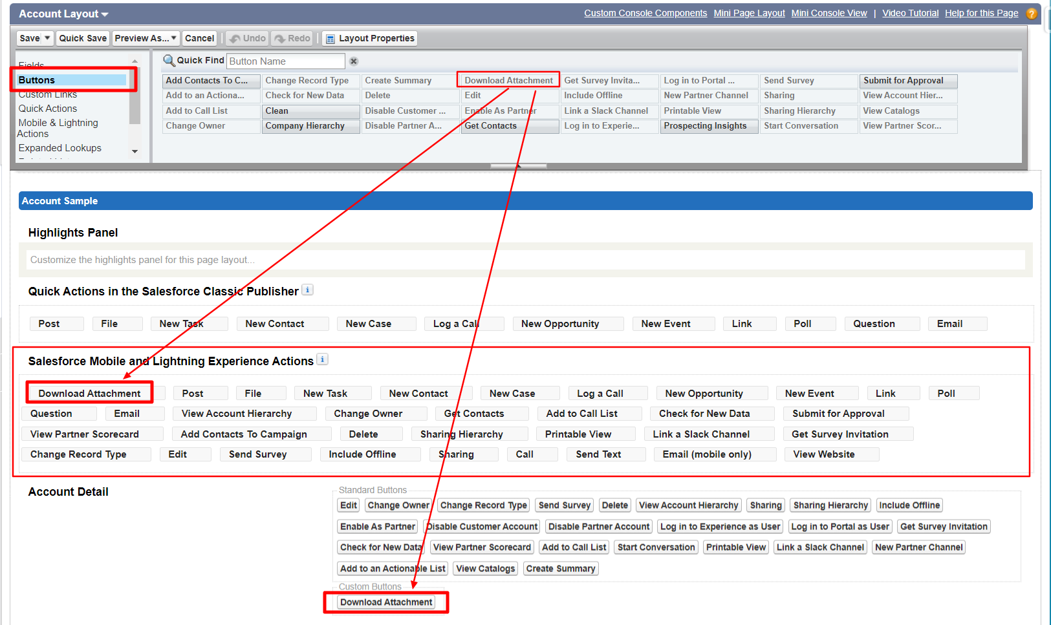The width and height of the screenshot is (1051, 625).
Task: Click Download Attachment under Custom Buttons
Action: tap(386, 602)
